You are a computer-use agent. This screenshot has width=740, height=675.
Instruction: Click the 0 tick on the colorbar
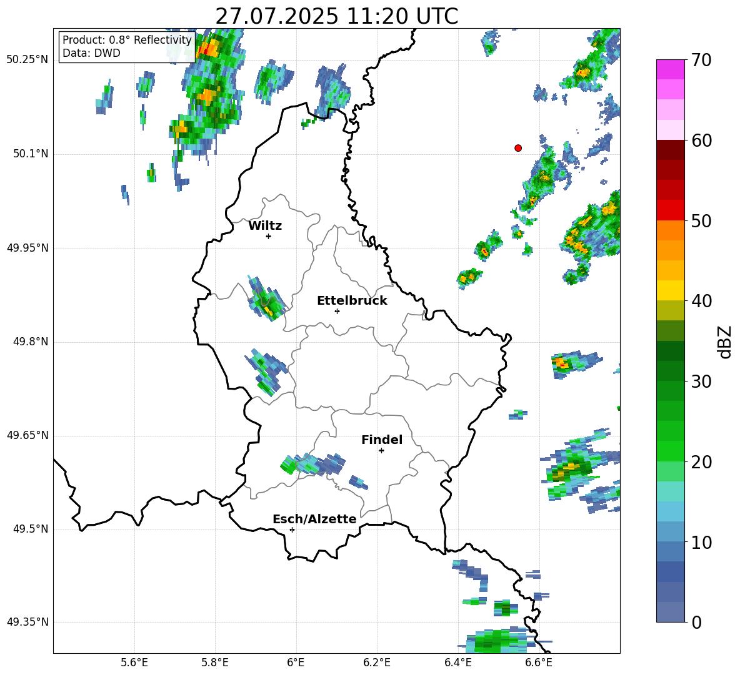pos(696,622)
